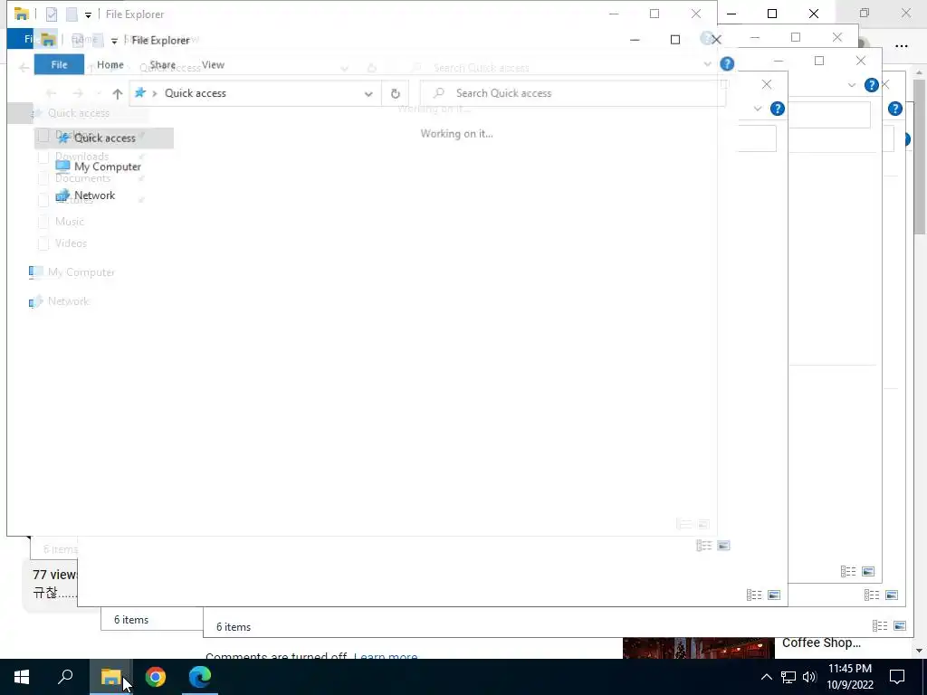The width and height of the screenshot is (927, 695).
Task: Click File Explorer icon in front window title bar
Action: pyautogui.click(x=48, y=40)
